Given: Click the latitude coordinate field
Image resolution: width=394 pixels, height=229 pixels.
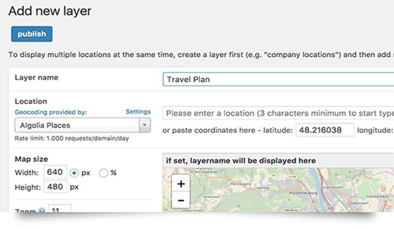Looking at the screenshot, I should pos(325,130).
